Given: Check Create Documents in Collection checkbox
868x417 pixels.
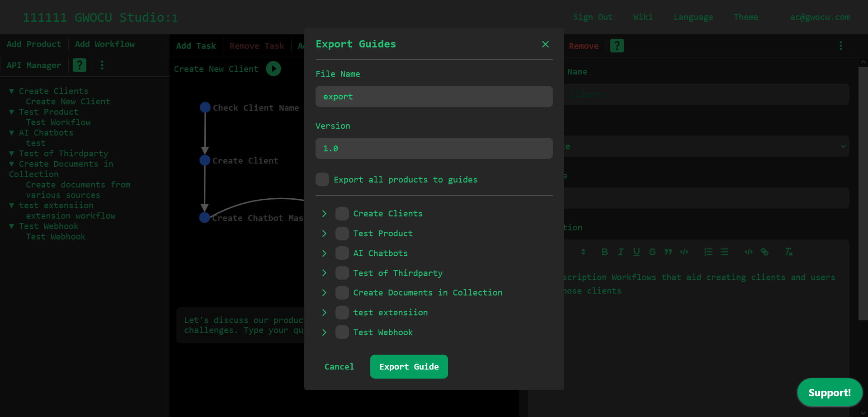Looking at the screenshot, I should 342,293.
